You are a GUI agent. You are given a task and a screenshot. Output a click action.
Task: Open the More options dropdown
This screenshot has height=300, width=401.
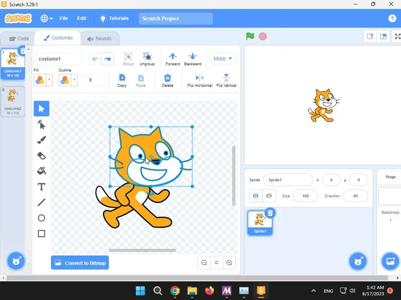tap(222, 59)
